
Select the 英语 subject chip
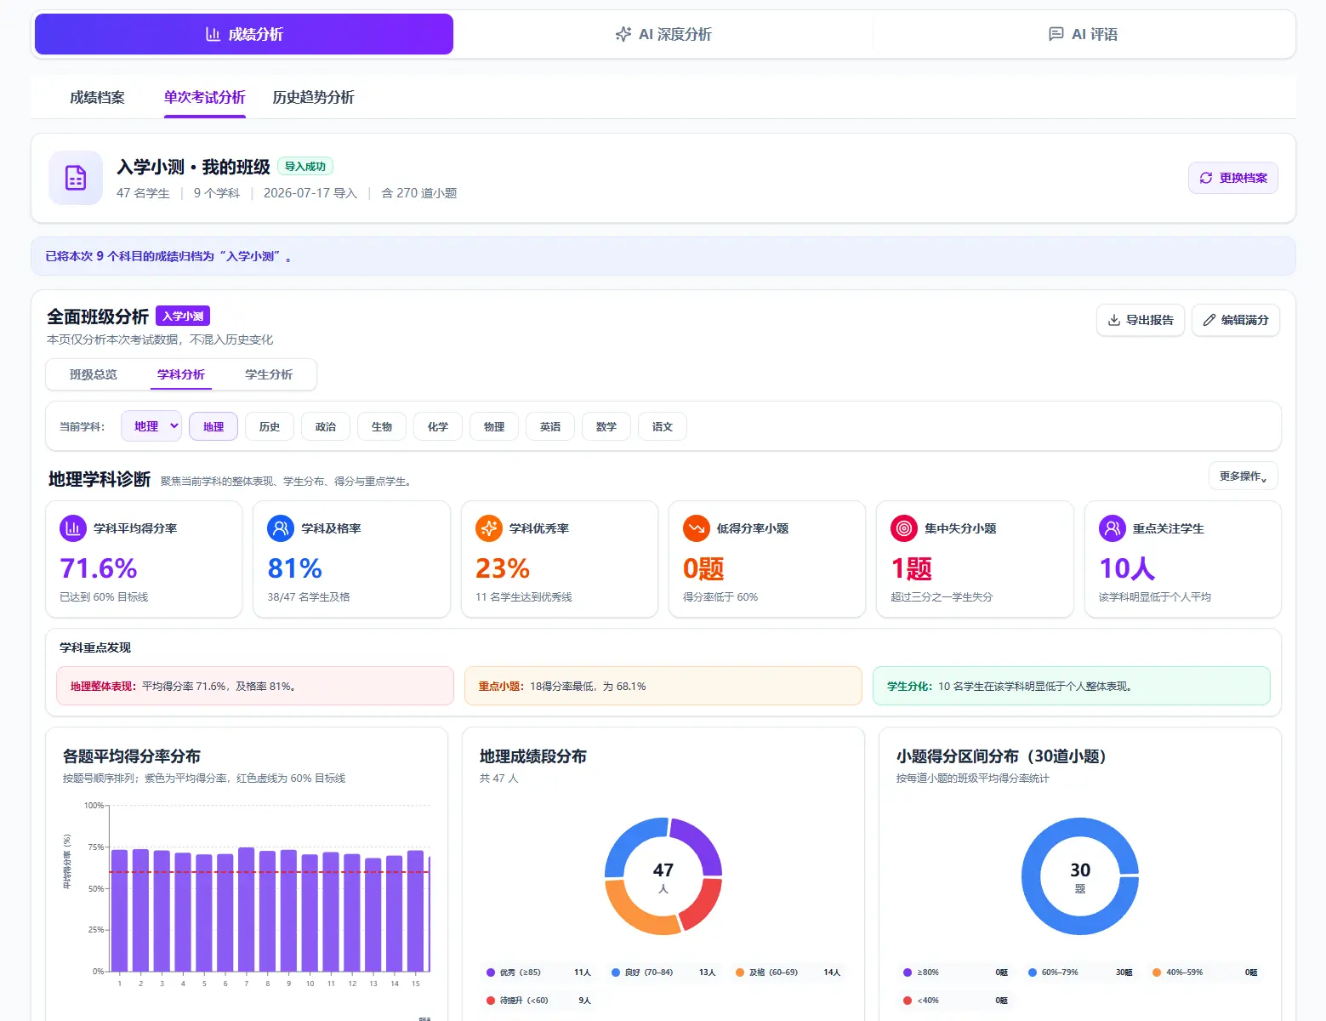(550, 427)
